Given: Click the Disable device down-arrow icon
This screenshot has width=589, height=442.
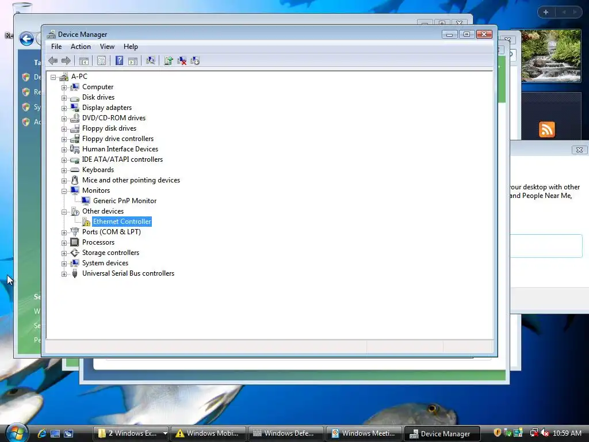Looking at the screenshot, I should 195,60.
